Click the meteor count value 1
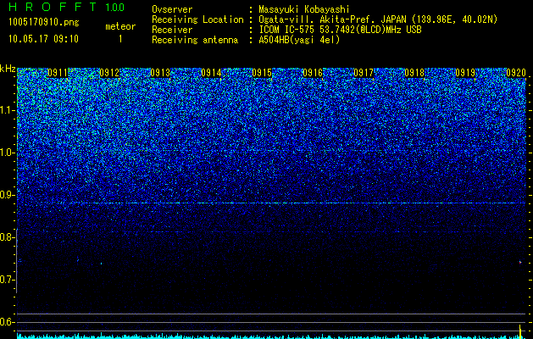Viewport: 533px width, 339px height. tap(120, 39)
